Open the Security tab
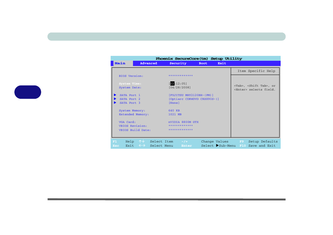This screenshot has height=235, width=333. pyautogui.click(x=178, y=64)
